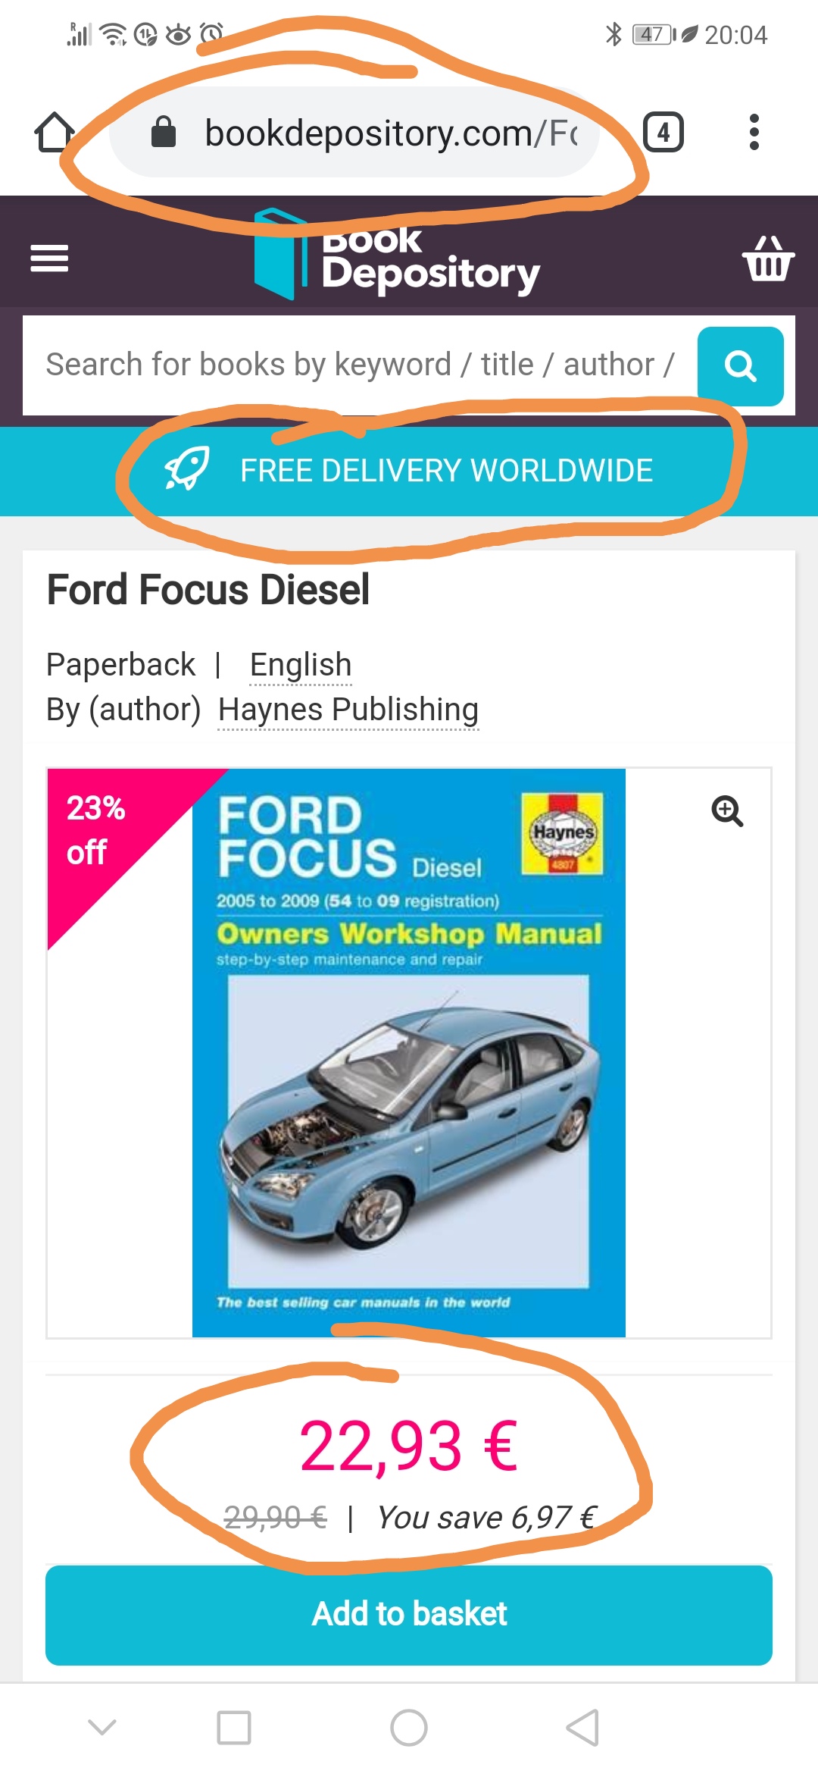The image size is (818, 1774).
Task: Tap the Free Delivery Worldwide banner
Action: tap(409, 471)
